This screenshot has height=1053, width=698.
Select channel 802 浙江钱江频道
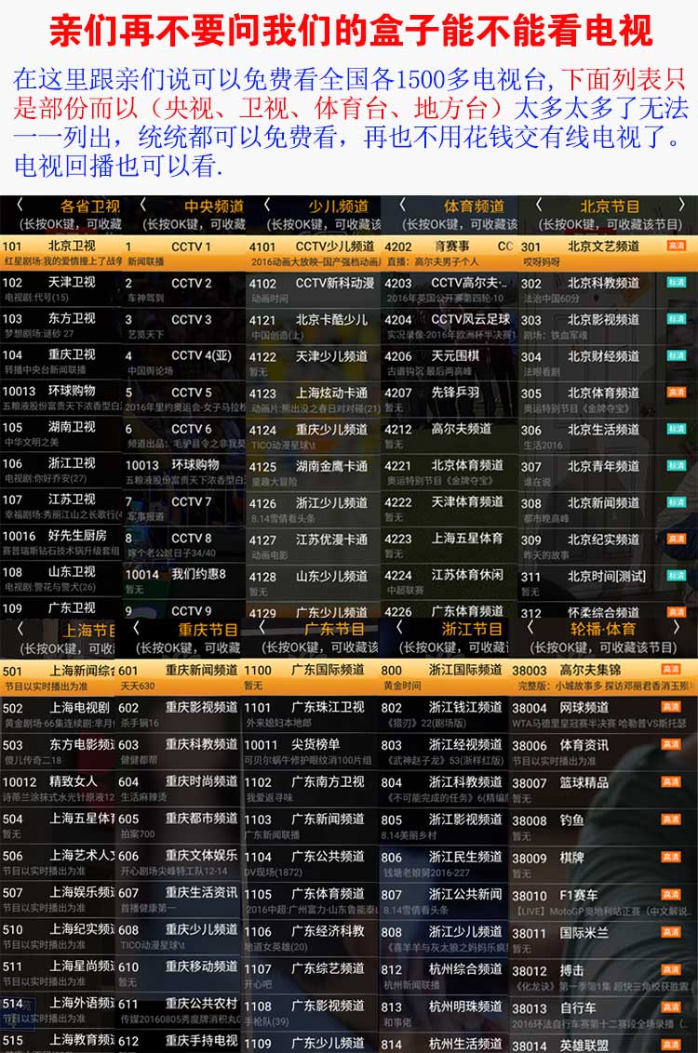pyautogui.click(x=443, y=714)
